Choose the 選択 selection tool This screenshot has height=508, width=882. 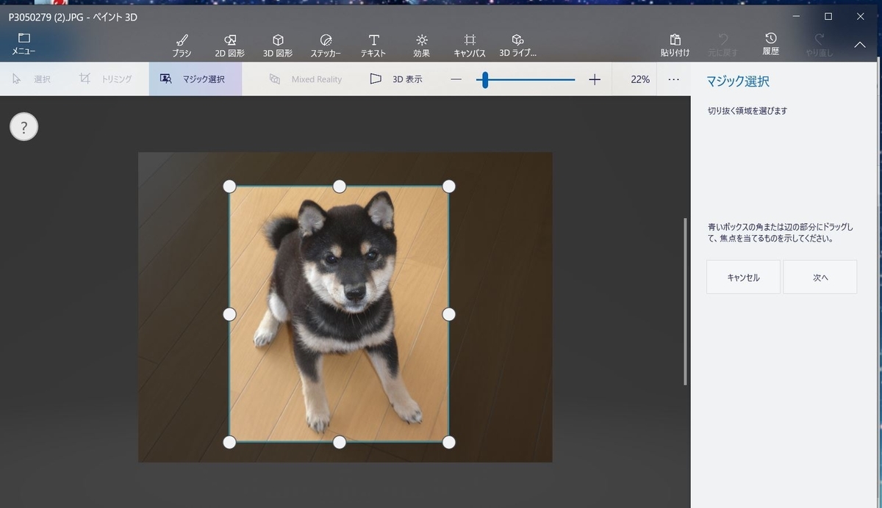32,79
